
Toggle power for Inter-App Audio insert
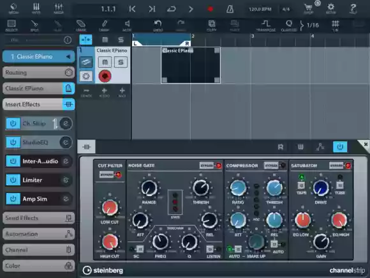pyautogui.click(x=13, y=161)
